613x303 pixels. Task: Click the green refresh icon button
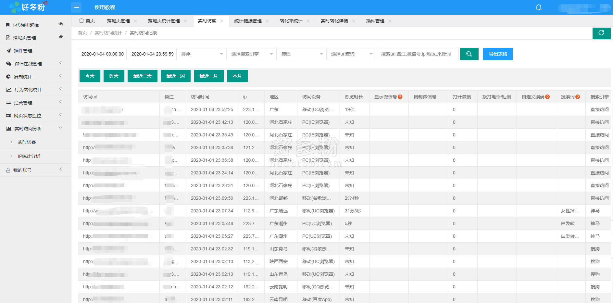[601, 33]
